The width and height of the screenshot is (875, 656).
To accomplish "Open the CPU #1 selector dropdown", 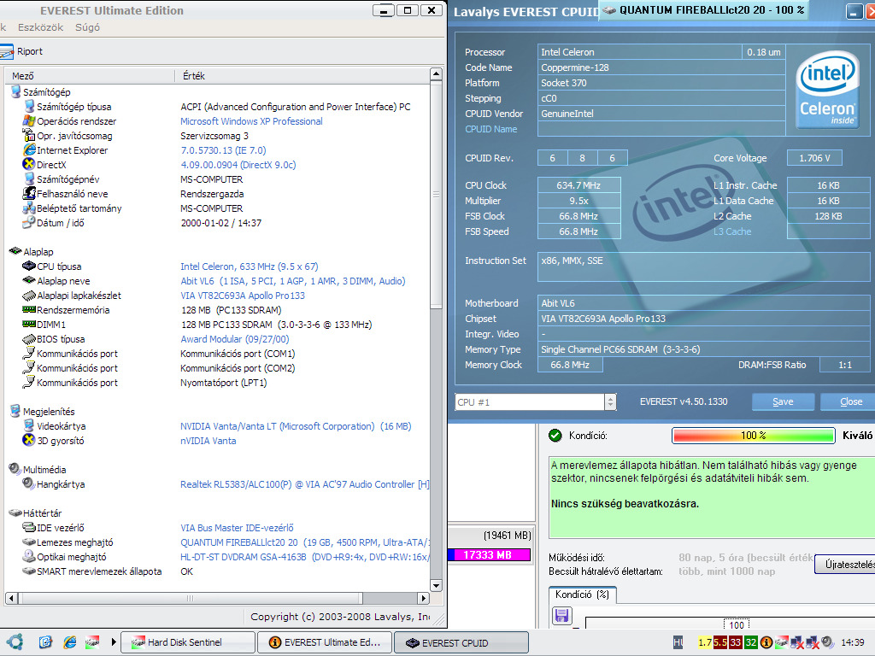I will (610, 401).
